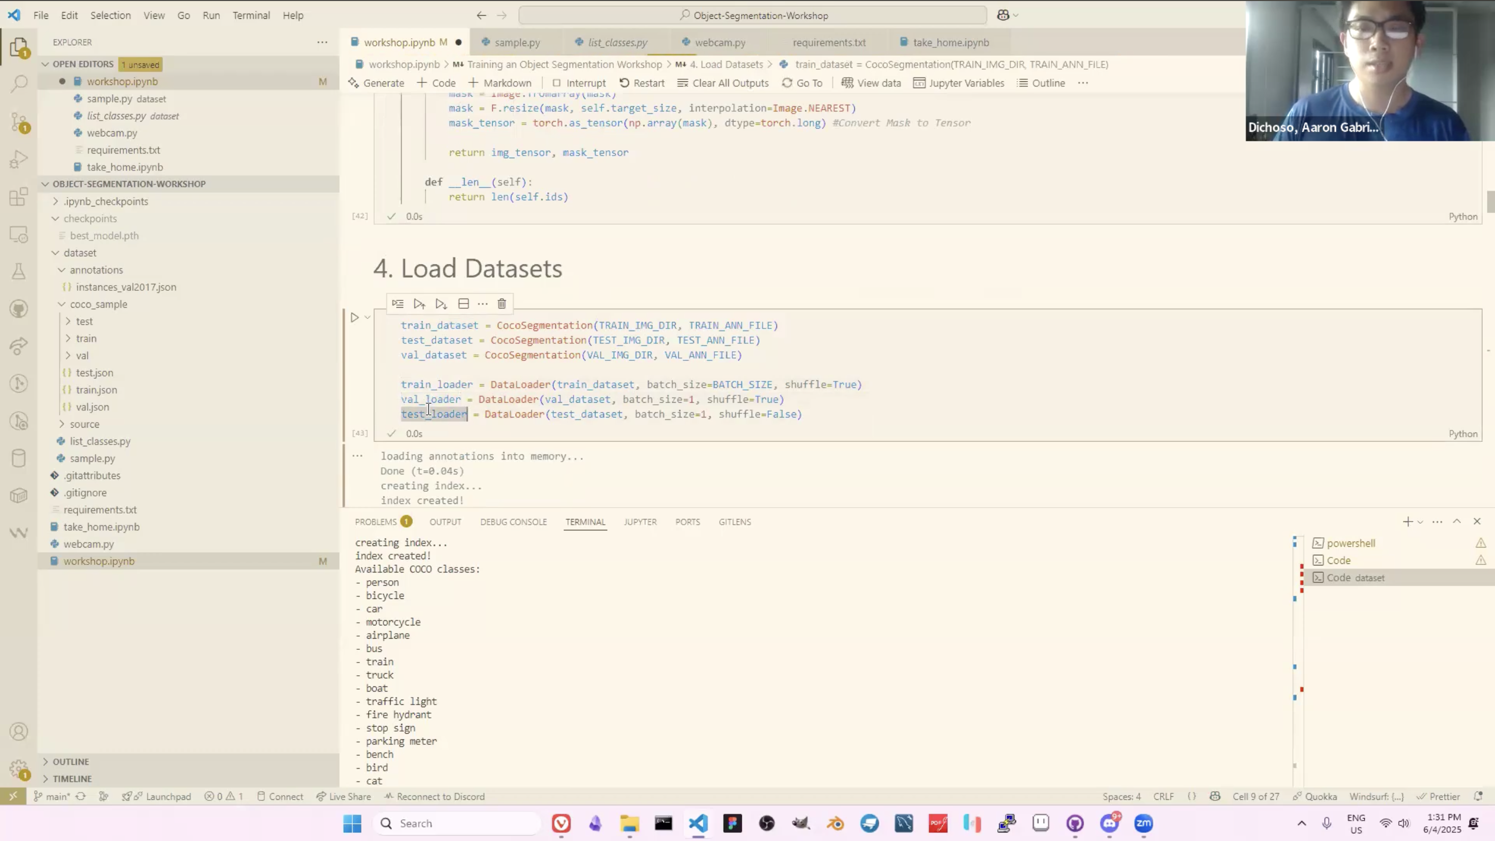This screenshot has height=841, width=1495.
Task: Open Explorer views and more actions menu
Action: tap(322, 42)
